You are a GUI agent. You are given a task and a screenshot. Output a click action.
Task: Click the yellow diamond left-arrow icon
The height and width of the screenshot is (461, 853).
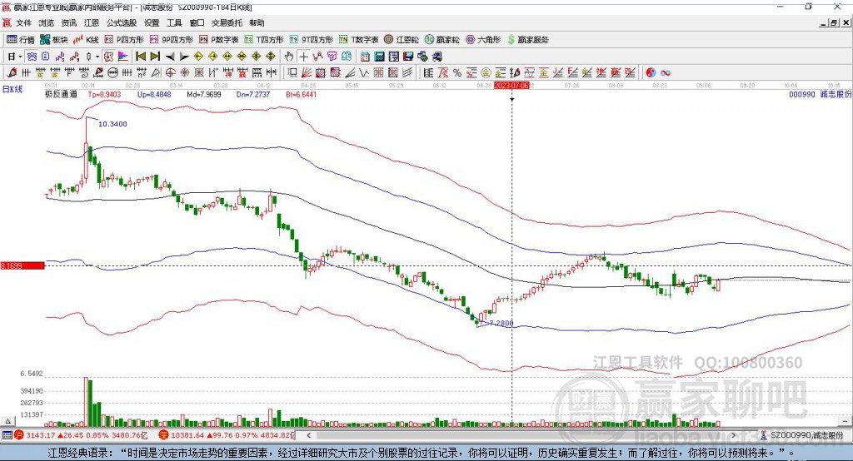(x=198, y=57)
